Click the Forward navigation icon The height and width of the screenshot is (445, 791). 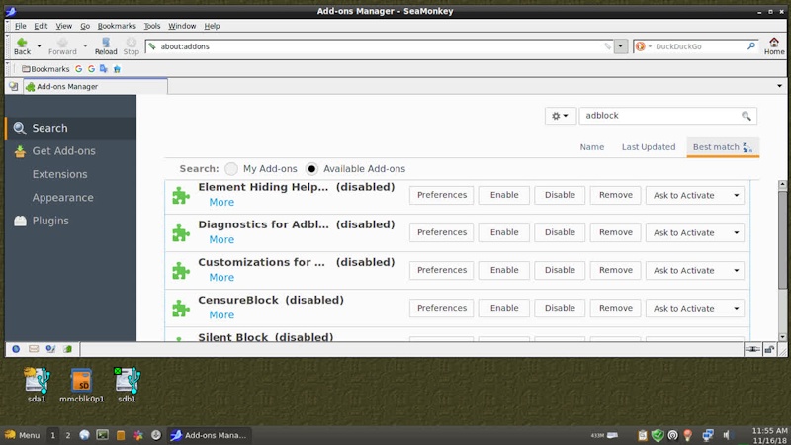[62, 45]
